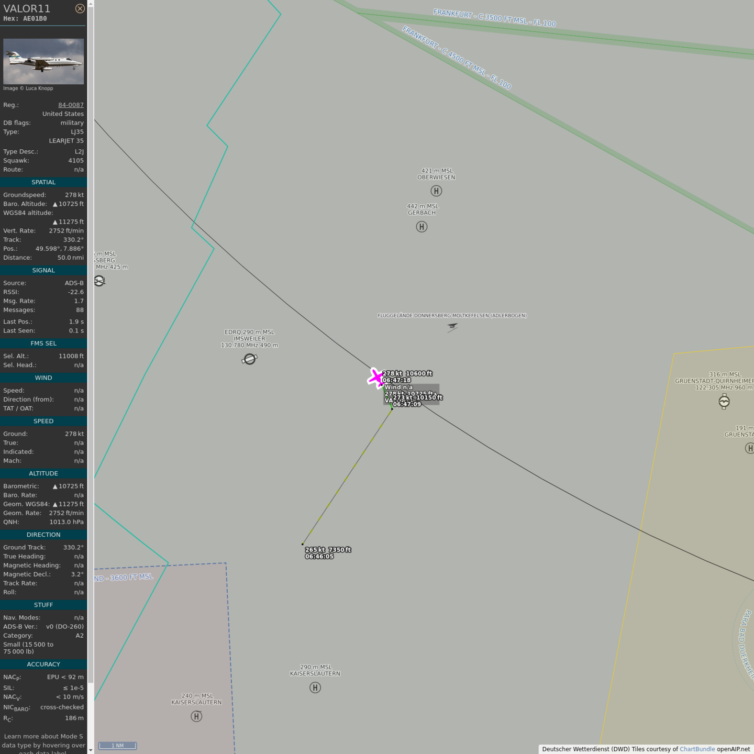Open the ChartBundle attribution link

coord(697,749)
